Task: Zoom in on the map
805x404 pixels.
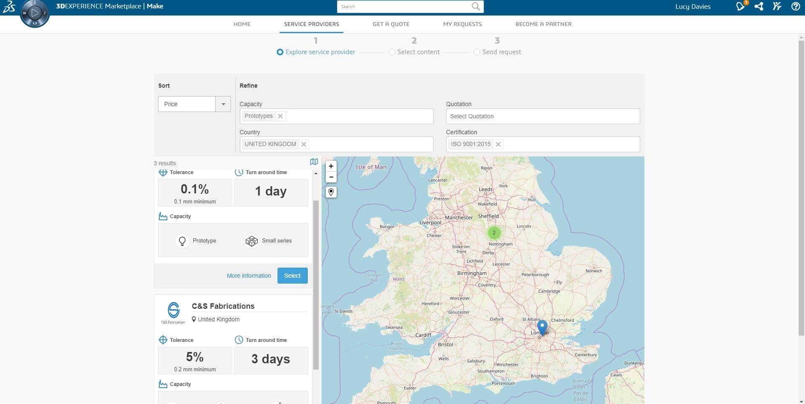Action: (331, 166)
